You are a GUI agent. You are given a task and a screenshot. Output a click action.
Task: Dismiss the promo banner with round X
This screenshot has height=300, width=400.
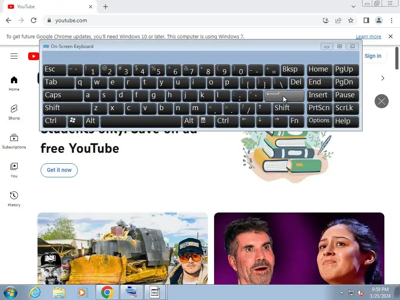click(x=381, y=101)
